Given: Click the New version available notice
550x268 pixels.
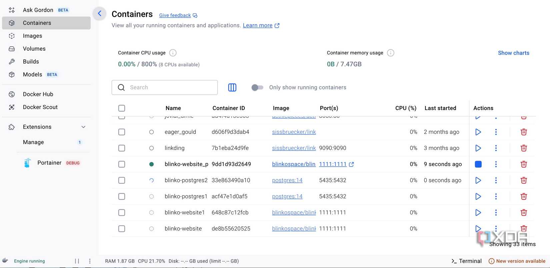Looking at the screenshot, I should (x=517, y=261).
